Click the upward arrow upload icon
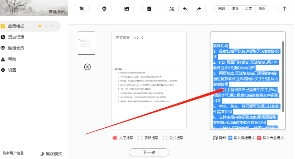This screenshot has width=295, height=159. [x=284, y=9]
